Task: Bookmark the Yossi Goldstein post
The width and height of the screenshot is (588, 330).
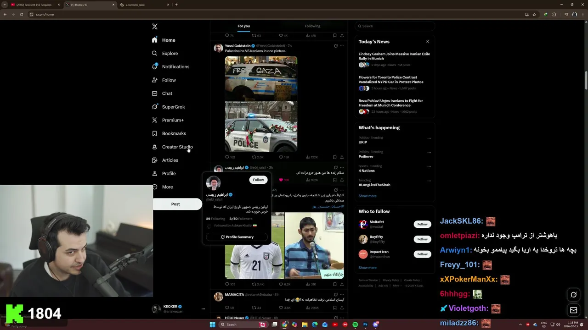Action: (x=335, y=157)
